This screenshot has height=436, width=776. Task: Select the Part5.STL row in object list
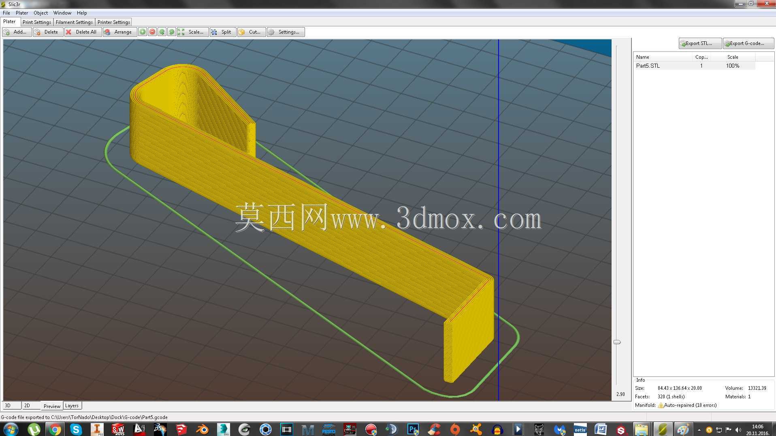695,66
